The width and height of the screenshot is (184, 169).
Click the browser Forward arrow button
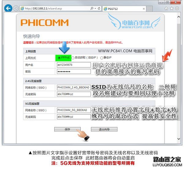16,8
